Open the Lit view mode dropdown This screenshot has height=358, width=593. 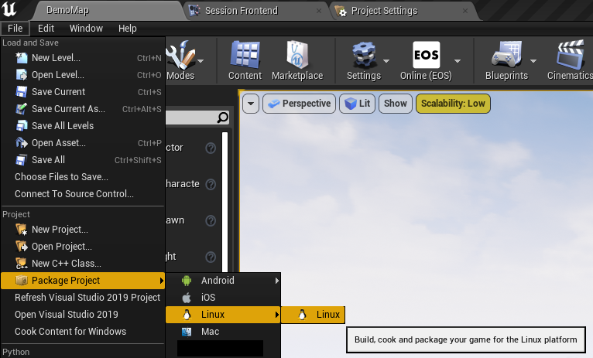[358, 104]
